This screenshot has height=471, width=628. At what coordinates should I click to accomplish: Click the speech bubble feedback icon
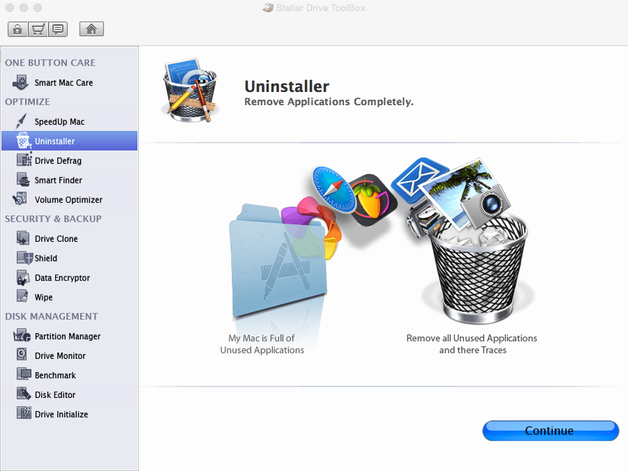coord(58,29)
